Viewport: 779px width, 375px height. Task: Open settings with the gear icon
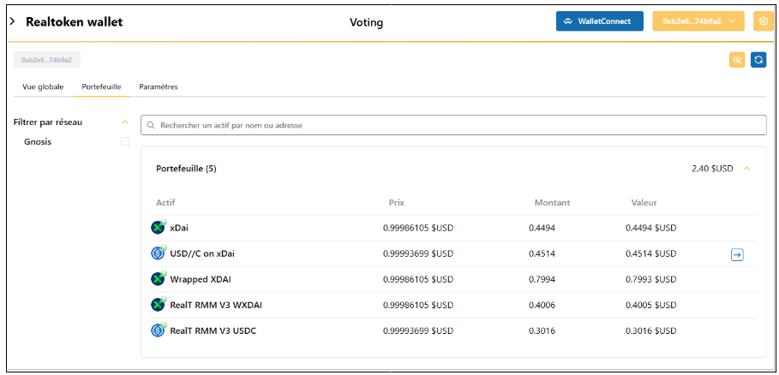tap(762, 21)
